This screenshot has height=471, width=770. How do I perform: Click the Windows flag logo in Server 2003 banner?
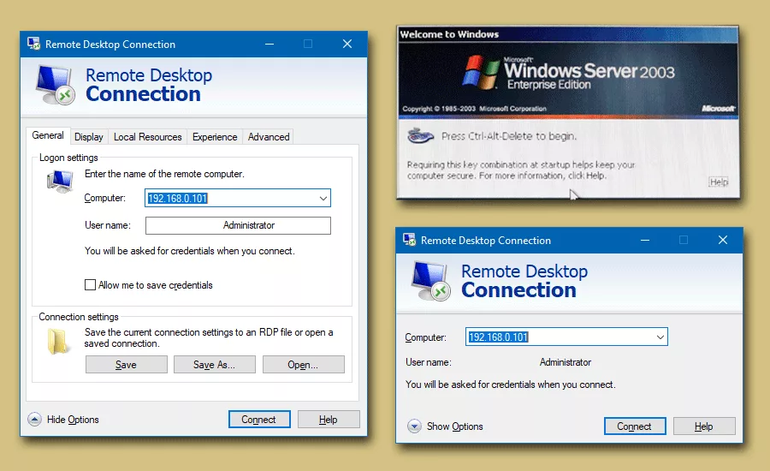coord(481,73)
